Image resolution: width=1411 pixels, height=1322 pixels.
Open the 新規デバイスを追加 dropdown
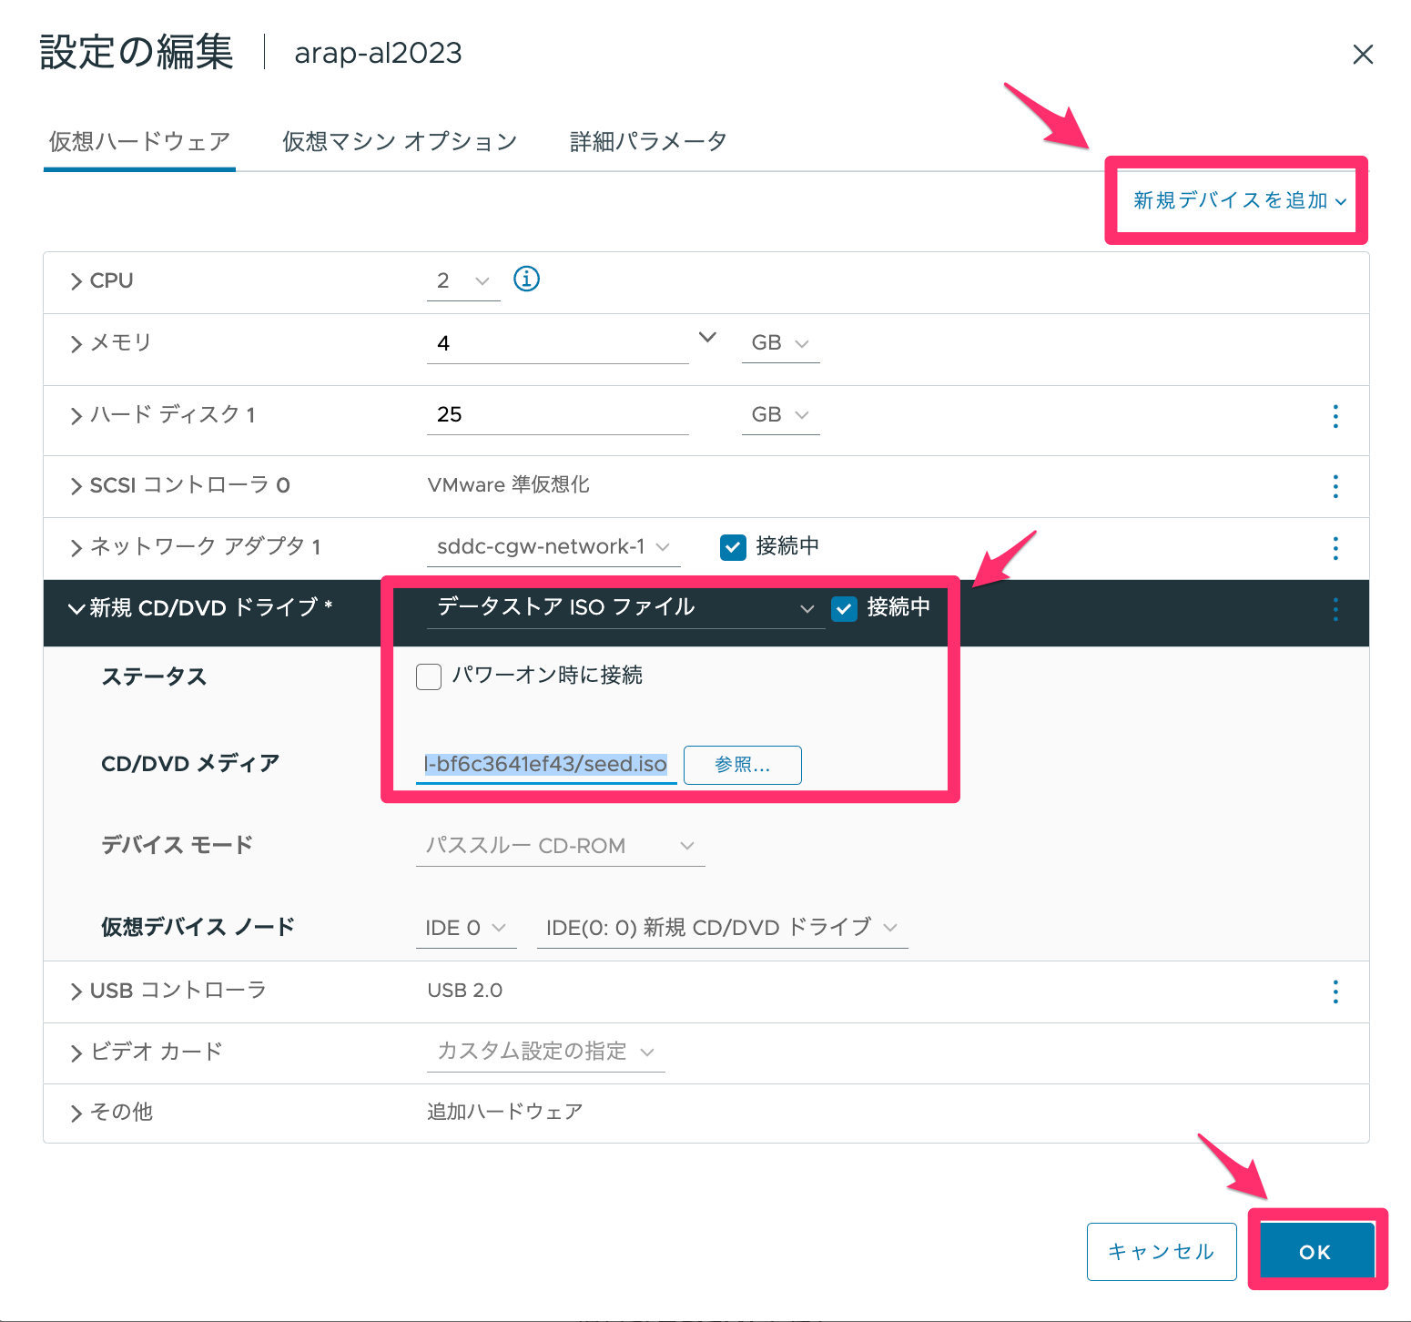1235,201
